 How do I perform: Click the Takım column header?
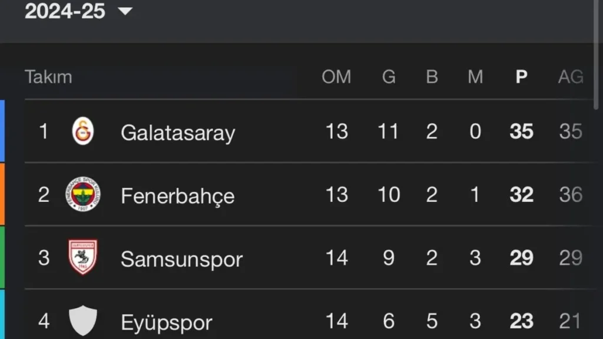[x=48, y=77]
